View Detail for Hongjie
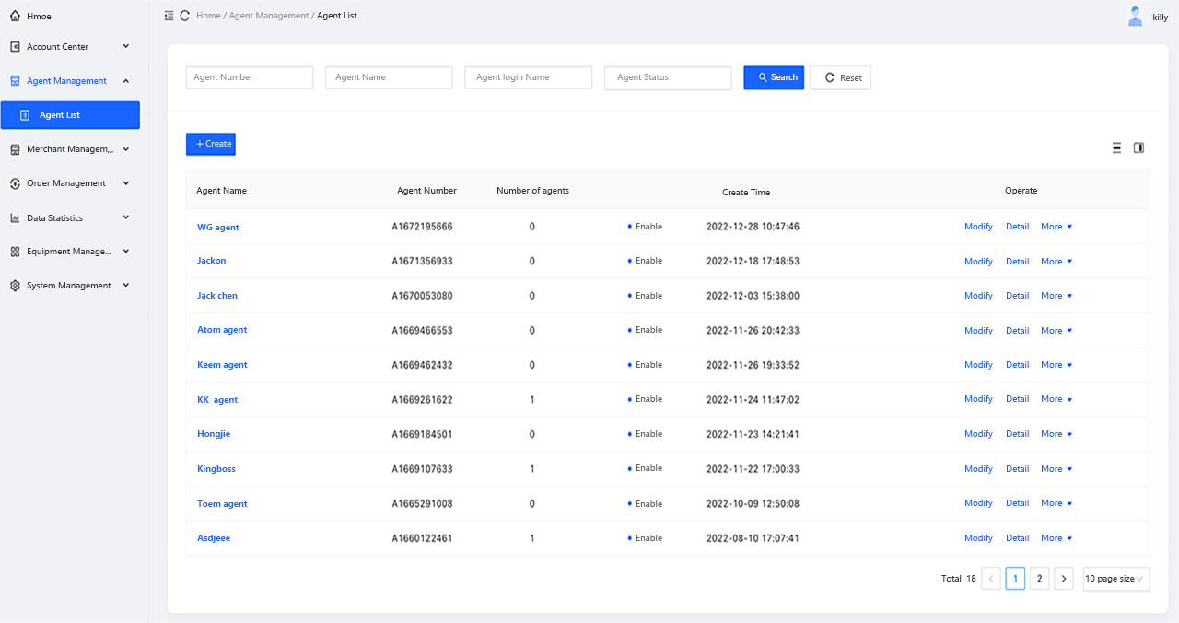The height and width of the screenshot is (623, 1179). pos(1018,434)
